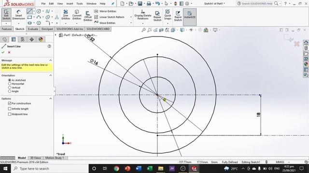Click the 18 vertical dimension

point(259,114)
